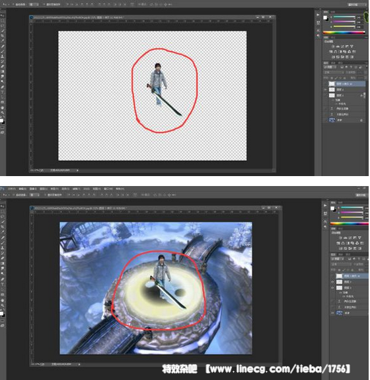
Task: Select Gradient tool in snow-scene window
Action: (3, 263)
